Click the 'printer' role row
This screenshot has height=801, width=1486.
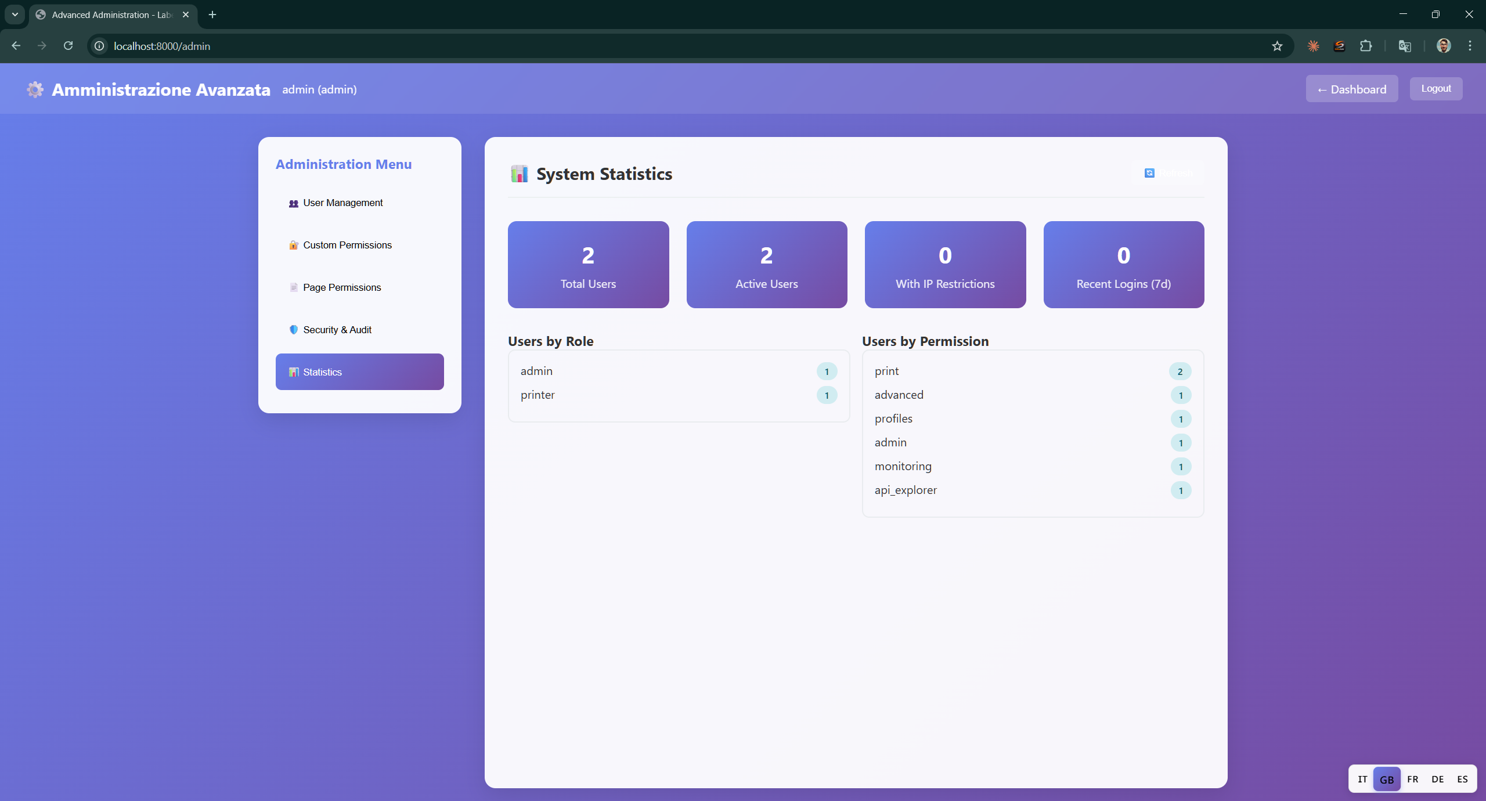tap(679, 395)
